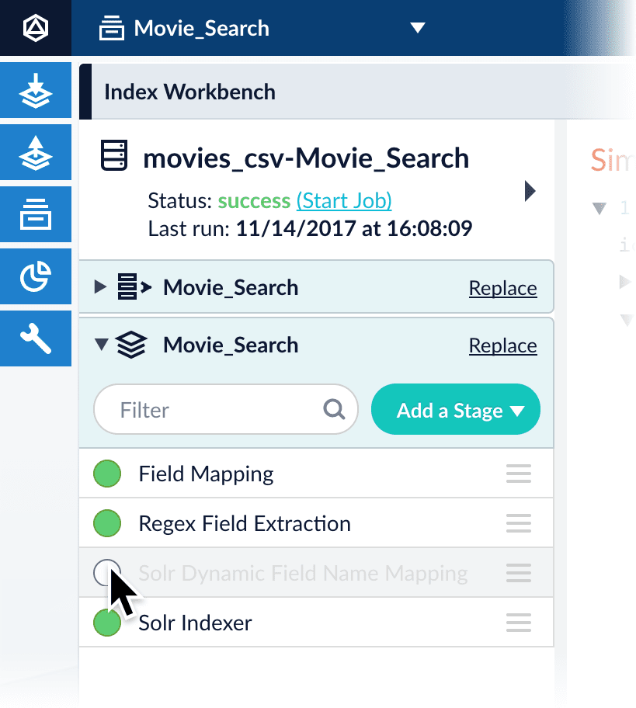Disable the Regex Field Extraction stage toggle
636x708 pixels.
click(x=107, y=523)
